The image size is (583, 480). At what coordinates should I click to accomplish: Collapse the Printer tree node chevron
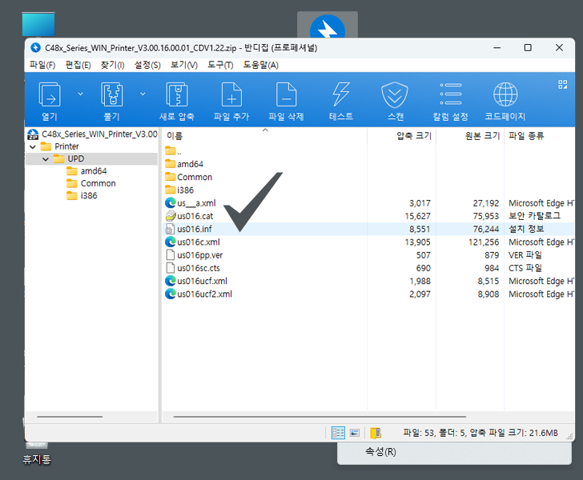click(33, 146)
